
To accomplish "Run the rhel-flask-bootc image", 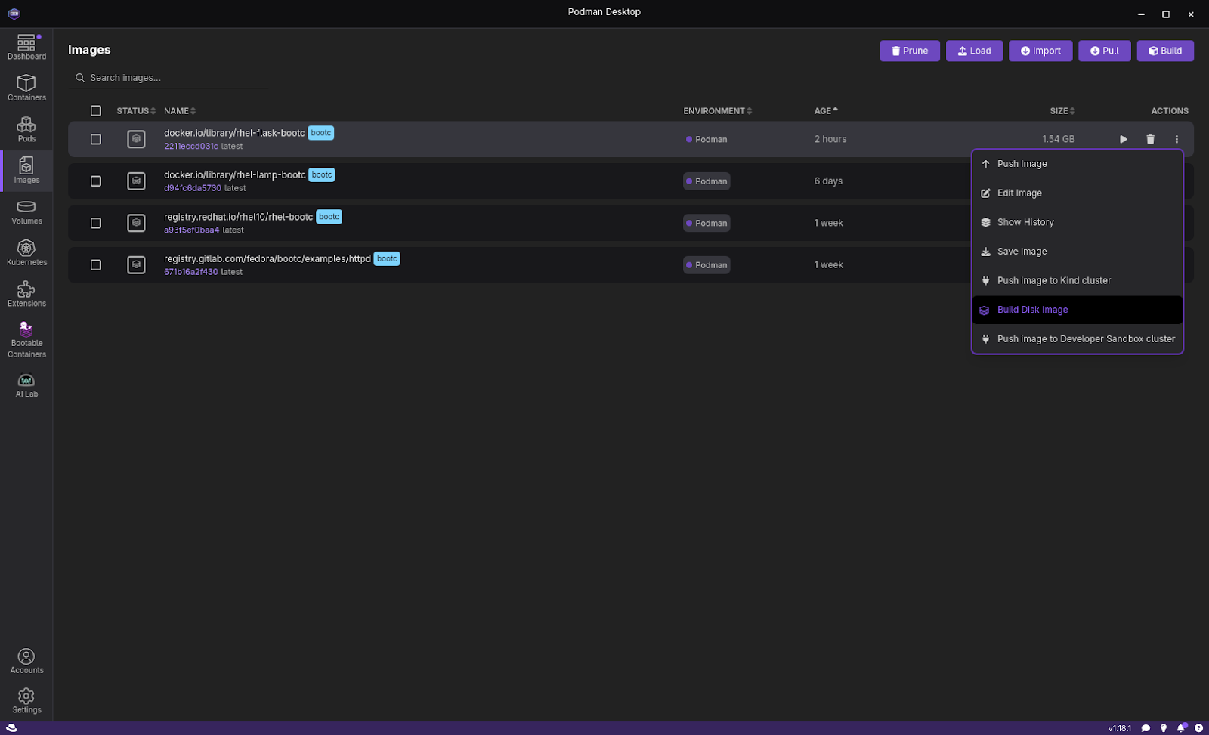I will pos(1123,139).
